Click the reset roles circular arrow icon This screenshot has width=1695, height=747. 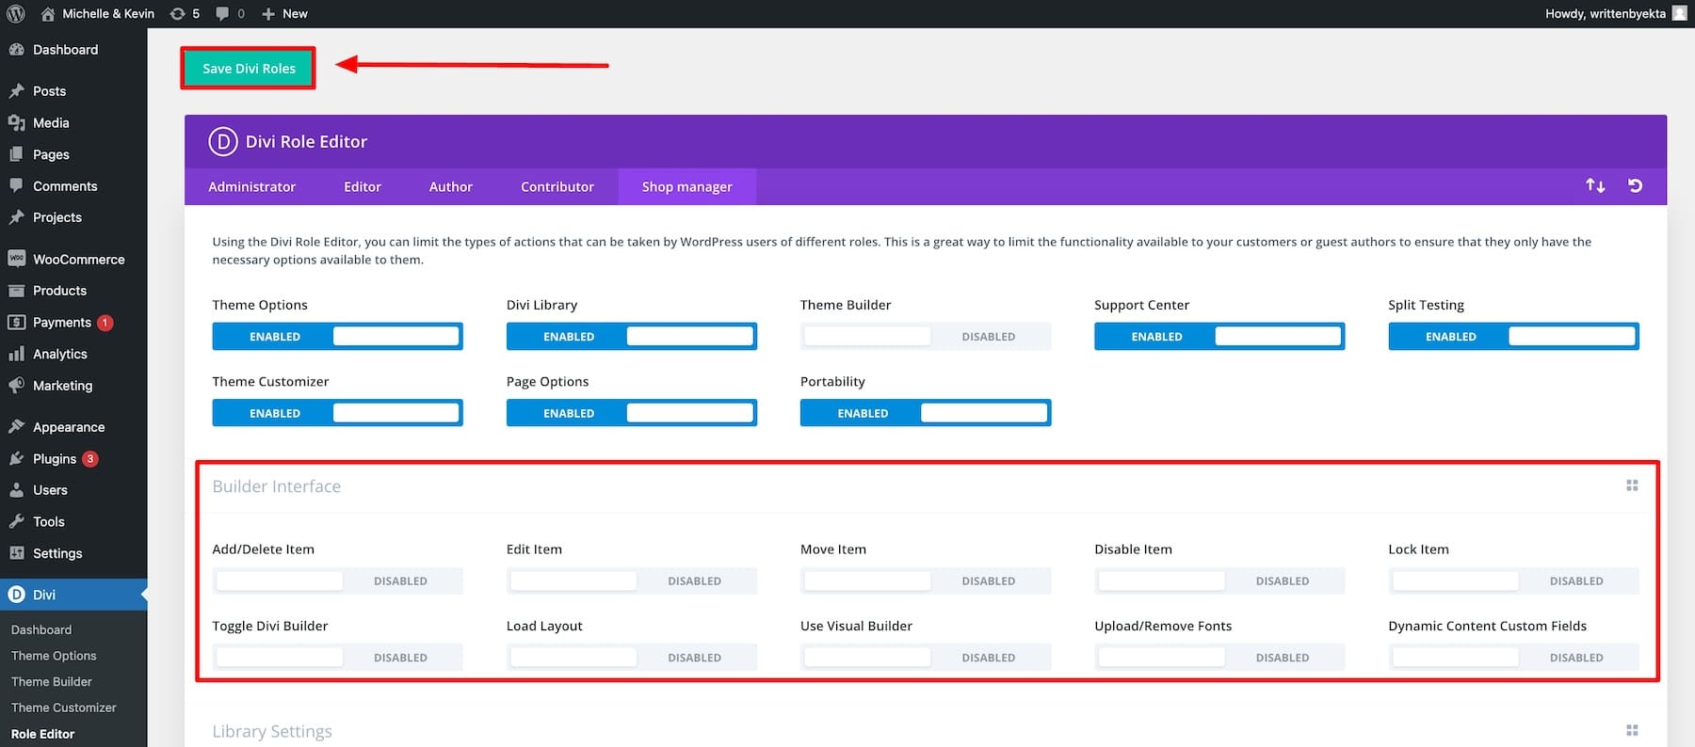click(x=1635, y=186)
